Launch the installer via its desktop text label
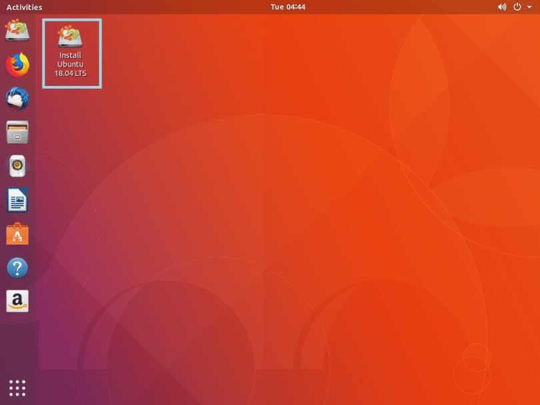This screenshot has height=405, width=540. tap(71, 64)
